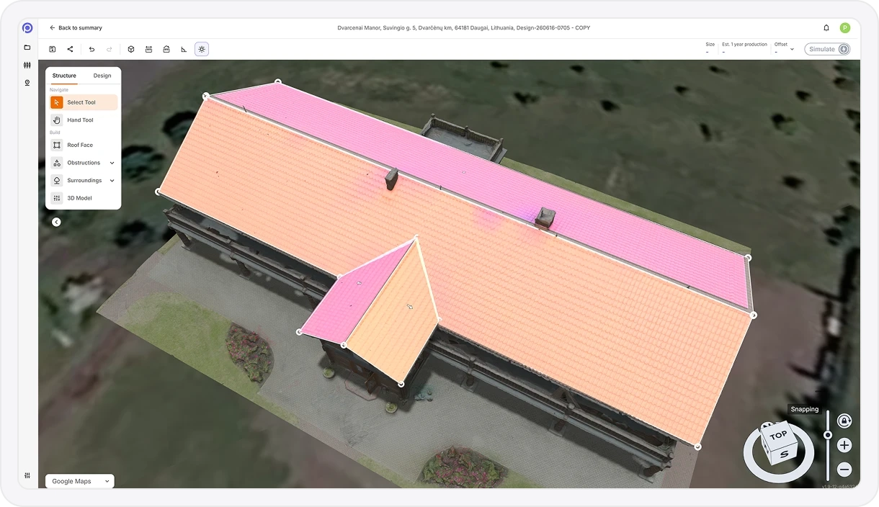Click the Size value in header
Screen dimensions: 879x507
pos(708,52)
